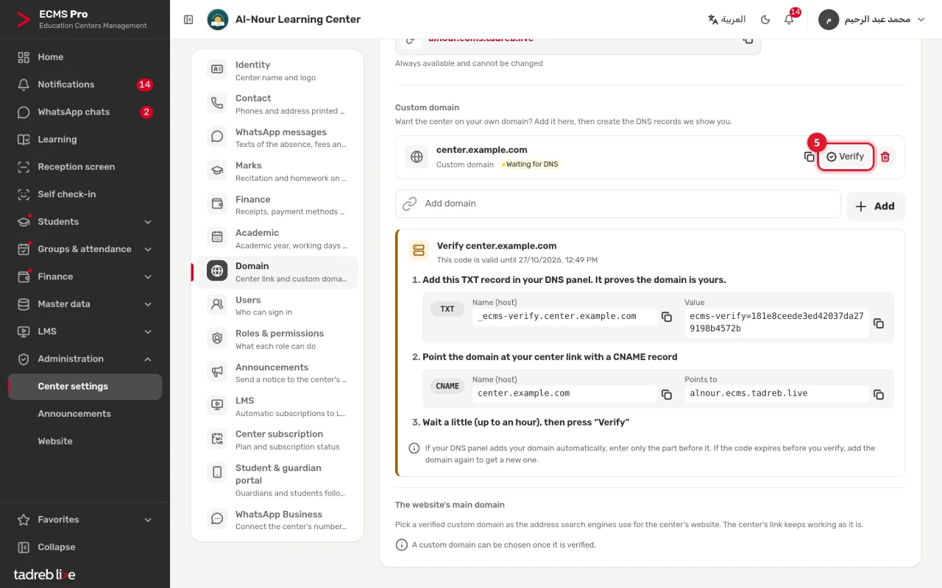The width and height of the screenshot is (942, 588).
Task: Go to Learning section
Action: click(85, 140)
